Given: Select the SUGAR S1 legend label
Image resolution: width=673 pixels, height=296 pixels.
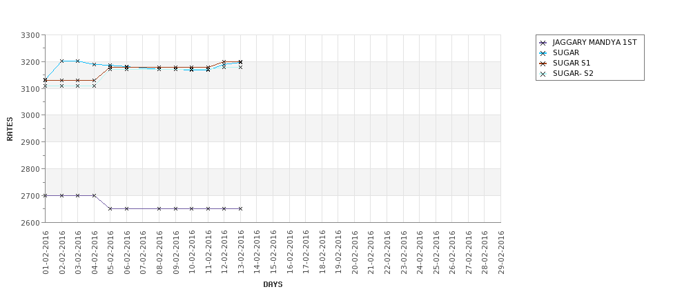Looking at the screenshot, I should pyautogui.click(x=572, y=63).
